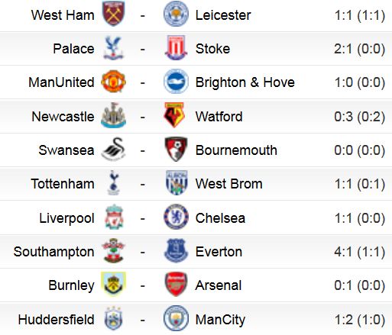Open the Manchester City crest
This screenshot has height=335, width=392.
coord(176,318)
